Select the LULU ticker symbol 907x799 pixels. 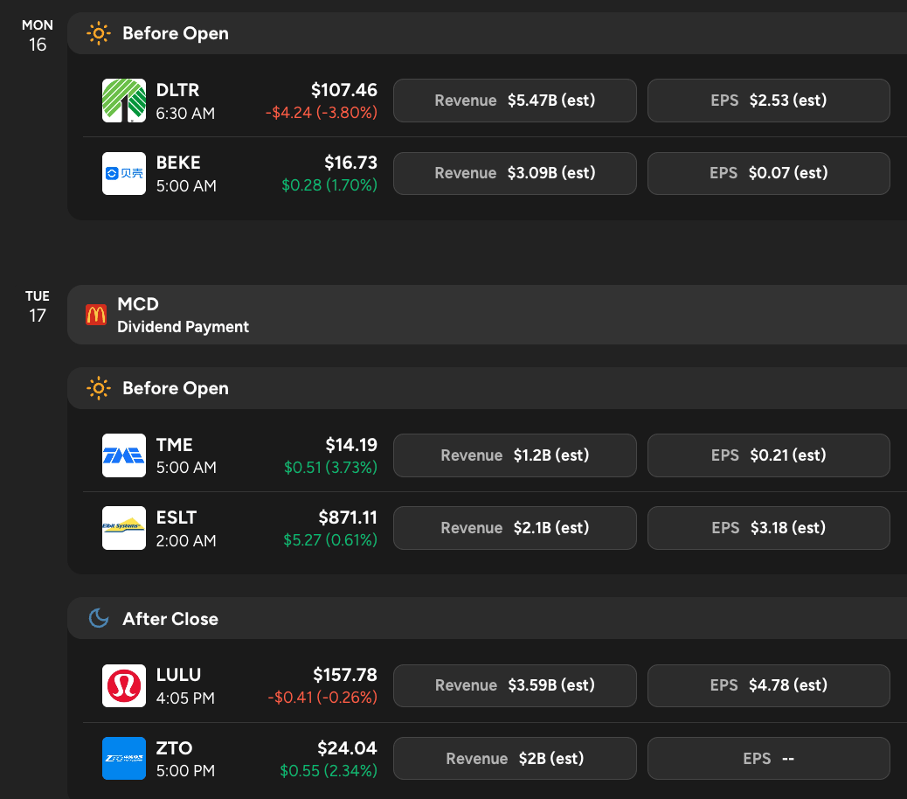[178, 675]
